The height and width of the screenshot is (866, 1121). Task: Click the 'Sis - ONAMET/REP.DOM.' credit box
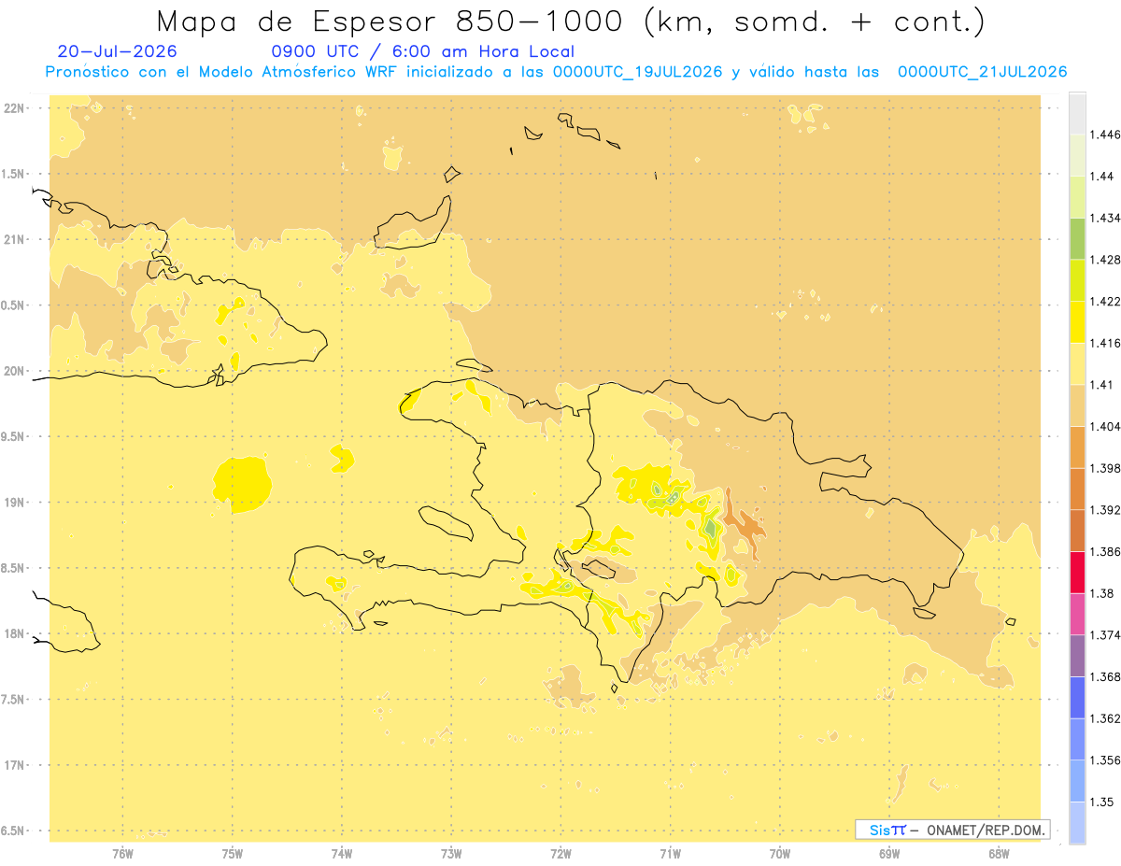pos(953,830)
